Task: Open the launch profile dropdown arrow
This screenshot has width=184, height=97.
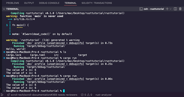Action: point(171,9)
